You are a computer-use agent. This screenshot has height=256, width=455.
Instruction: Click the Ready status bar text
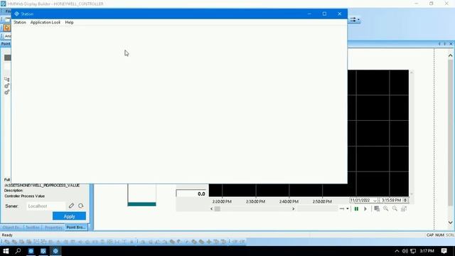(7, 235)
